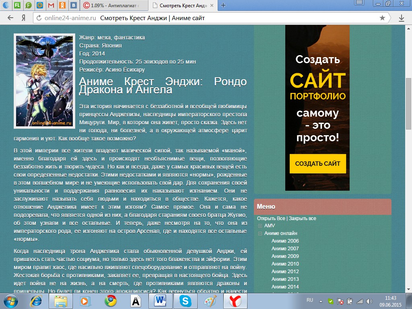Show hidden system tray icons
This screenshot has width=412, height=309.
(321, 301)
